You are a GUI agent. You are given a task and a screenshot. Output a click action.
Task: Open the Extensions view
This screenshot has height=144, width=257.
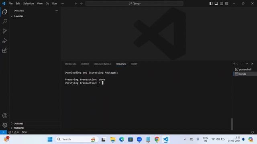(5, 50)
